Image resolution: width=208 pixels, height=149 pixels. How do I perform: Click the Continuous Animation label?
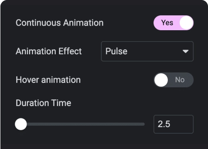(59, 23)
